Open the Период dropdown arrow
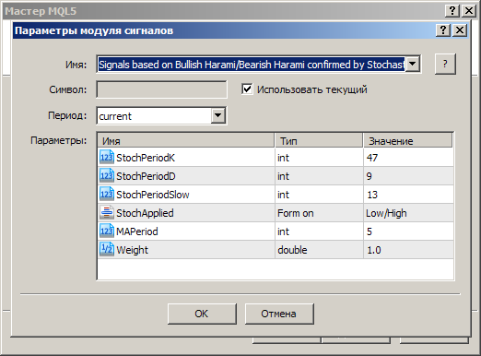The width and height of the screenshot is (481, 356). tap(218, 115)
